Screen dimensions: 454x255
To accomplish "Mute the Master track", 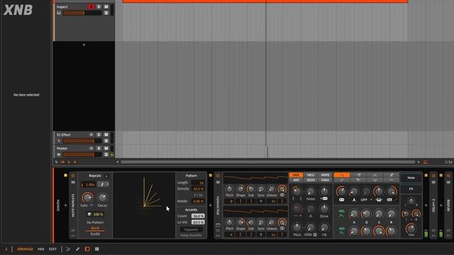I will pyautogui.click(x=106, y=148).
